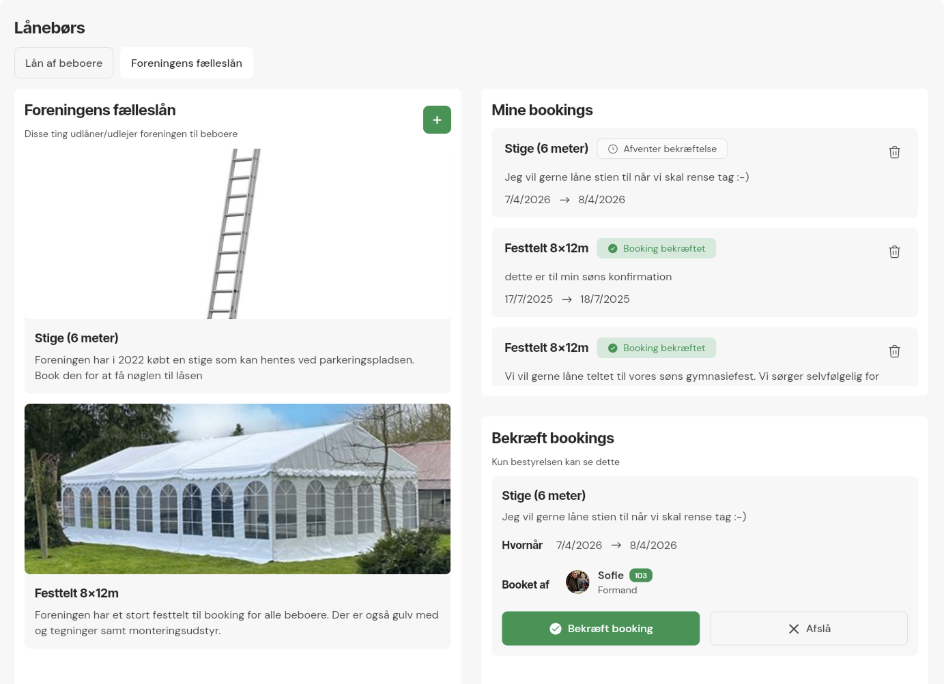Click the Afventer bekræftelse status badge
The width and height of the screenshot is (944, 684).
pos(662,149)
